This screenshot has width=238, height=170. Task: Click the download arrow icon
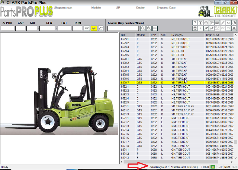[x=234, y=28]
